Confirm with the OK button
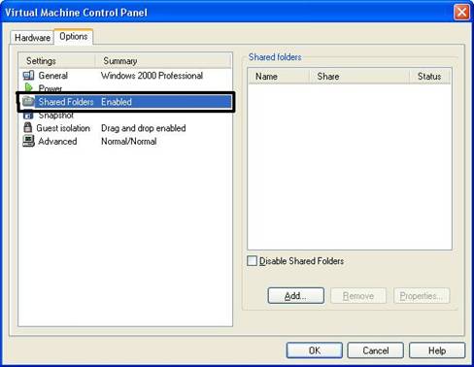Viewport: 474px width, 367px height. (314, 350)
